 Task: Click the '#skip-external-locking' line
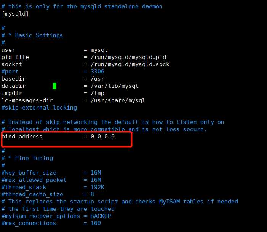pyautogui.click(x=39, y=108)
